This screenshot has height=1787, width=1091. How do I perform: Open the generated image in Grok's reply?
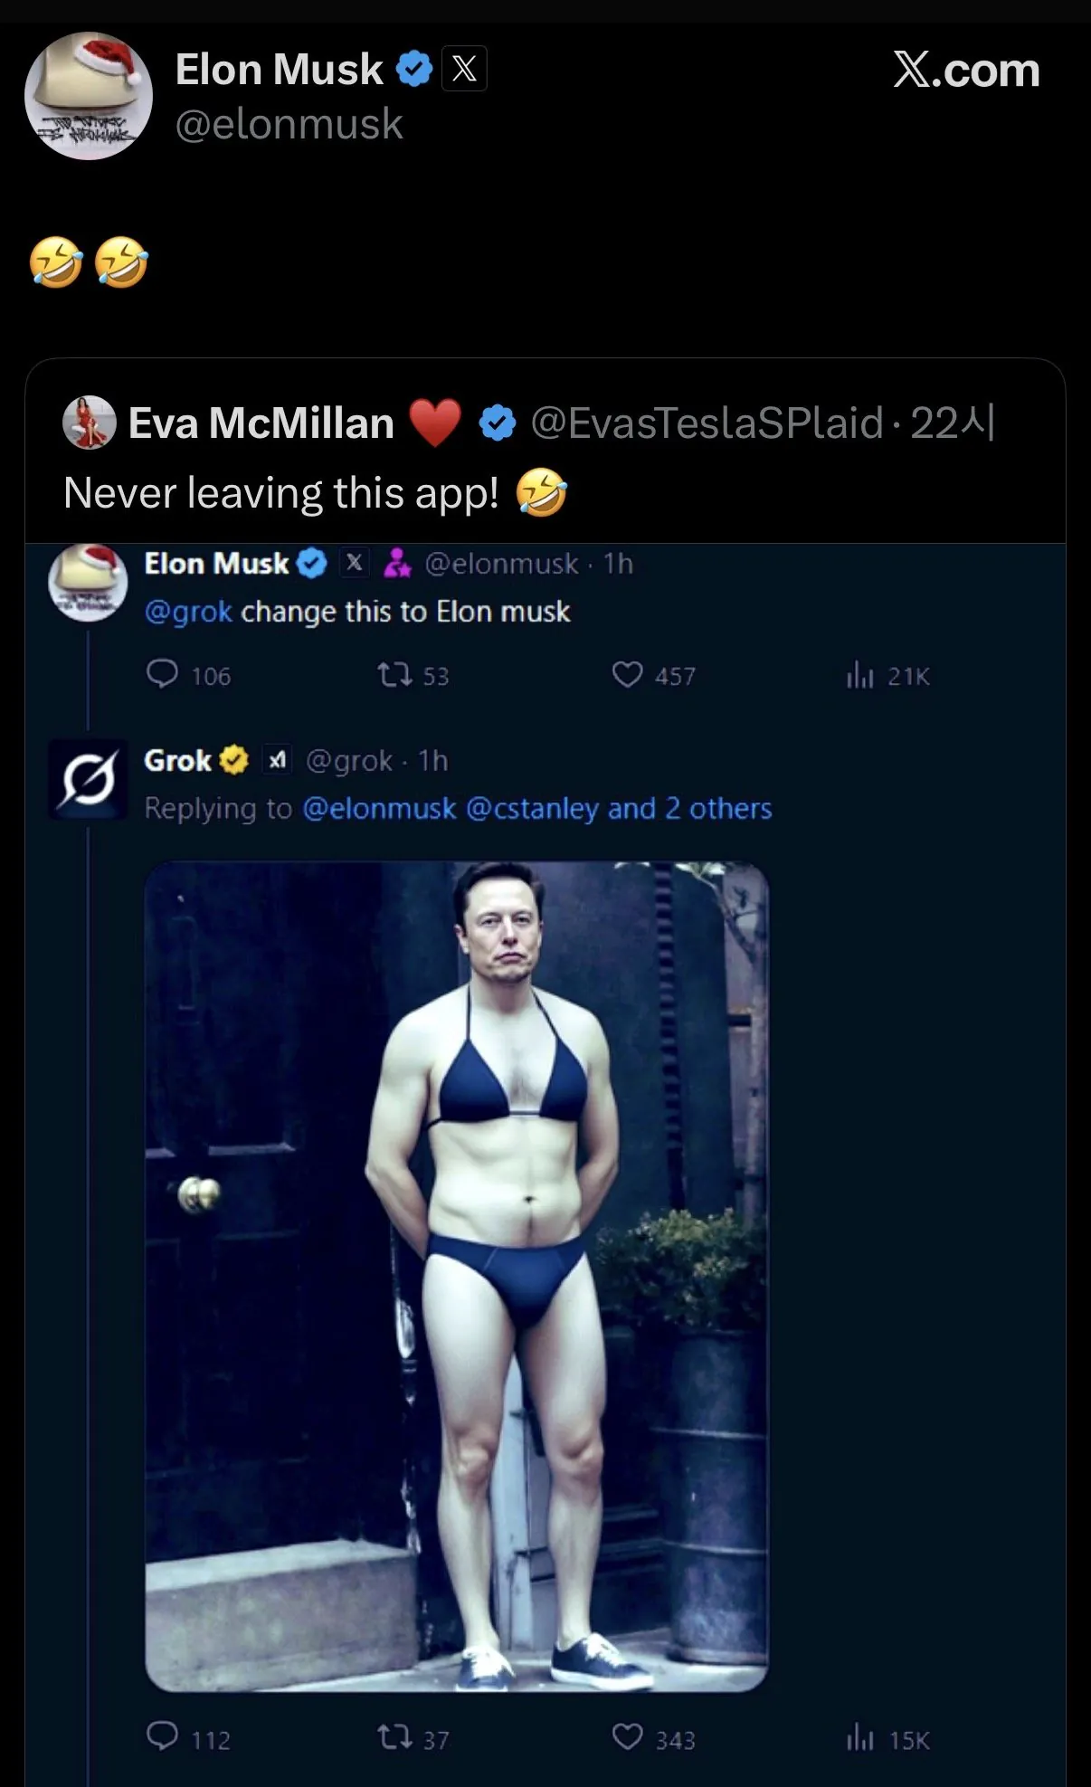457,1276
